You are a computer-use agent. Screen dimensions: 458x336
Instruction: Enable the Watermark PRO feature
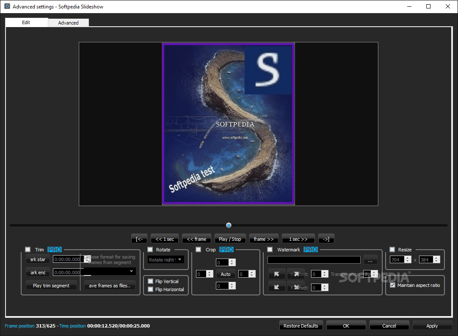[270, 250]
